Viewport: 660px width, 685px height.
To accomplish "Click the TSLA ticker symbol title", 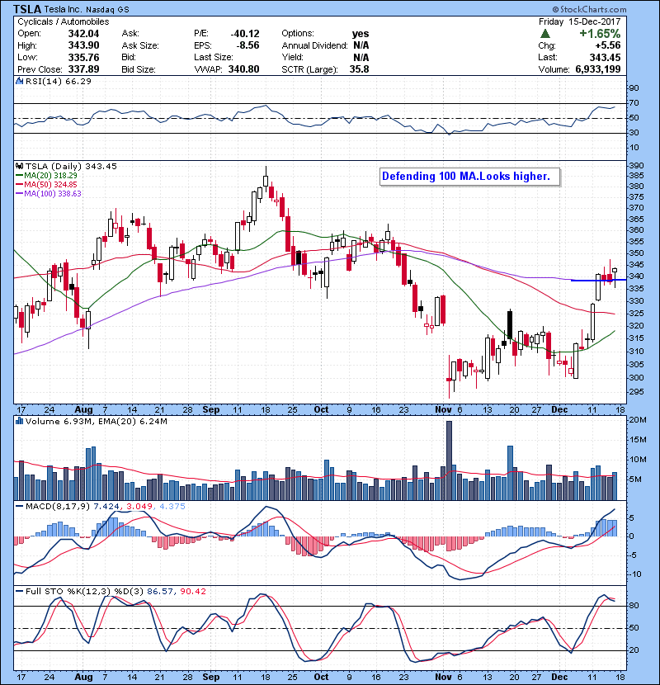I will (27, 9).
